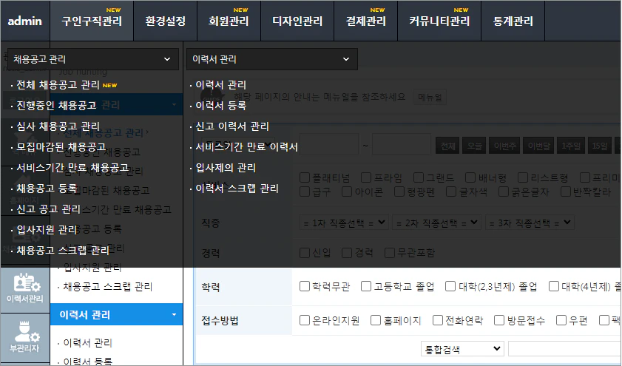Open 환경설정 top menu
This screenshot has width=622, height=366.
pyautogui.click(x=166, y=21)
